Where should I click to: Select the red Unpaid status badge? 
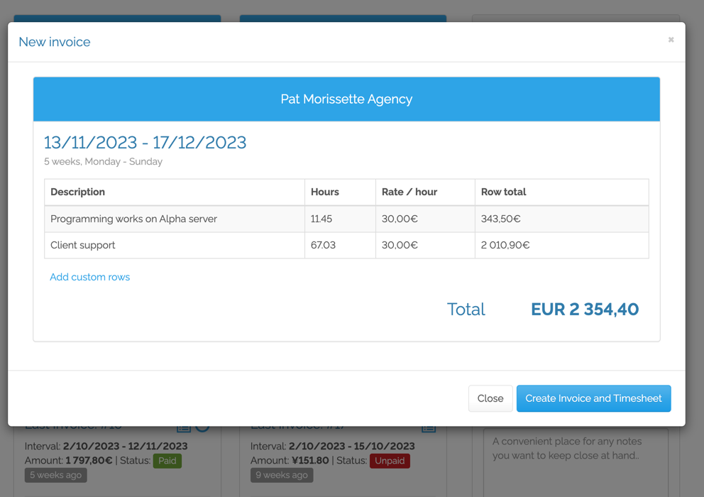390,460
